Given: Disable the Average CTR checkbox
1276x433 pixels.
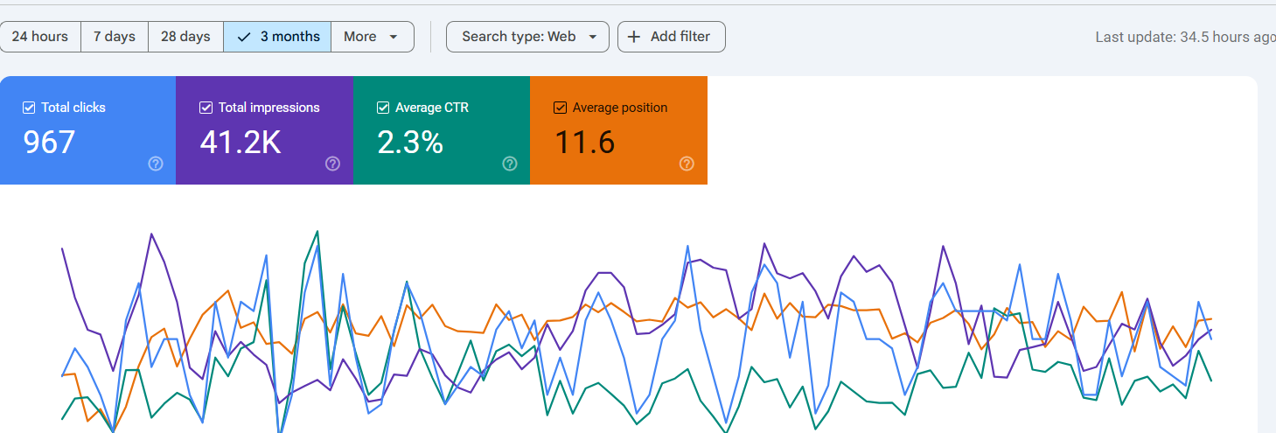Looking at the screenshot, I should click(383, 108).
